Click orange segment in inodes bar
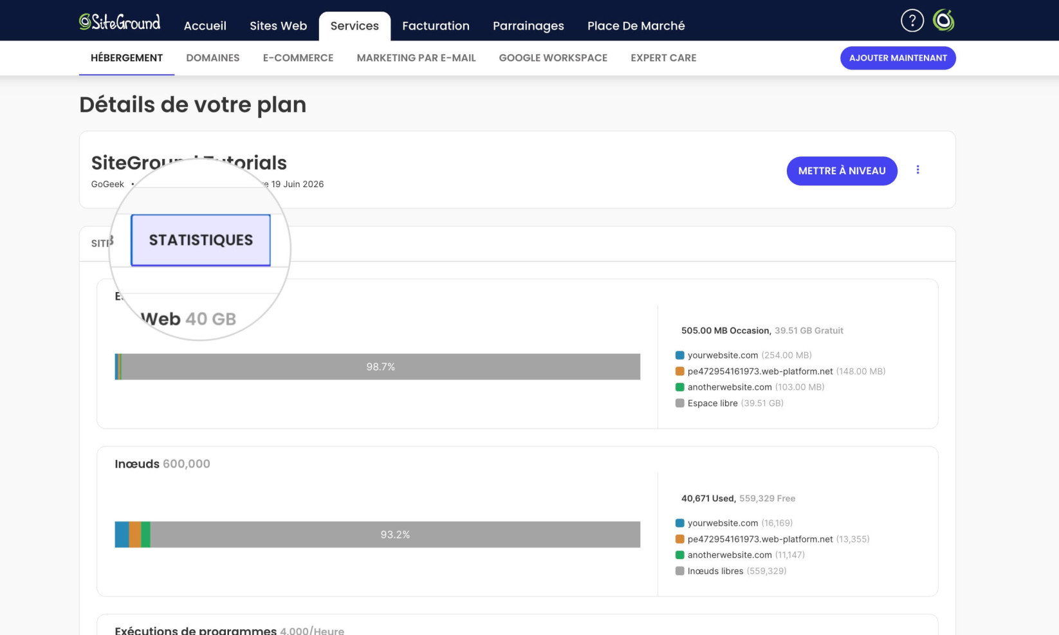This screenshot has width=1059, height=635. pyautogui.click(x=134, y=535)
